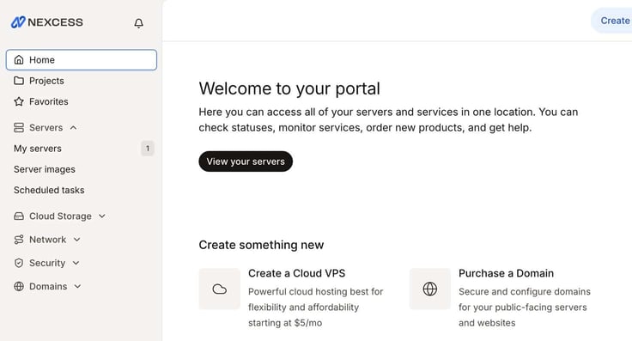
Task: Click the Domains globe icon in sidebar
Action: [x=19, y=287]
